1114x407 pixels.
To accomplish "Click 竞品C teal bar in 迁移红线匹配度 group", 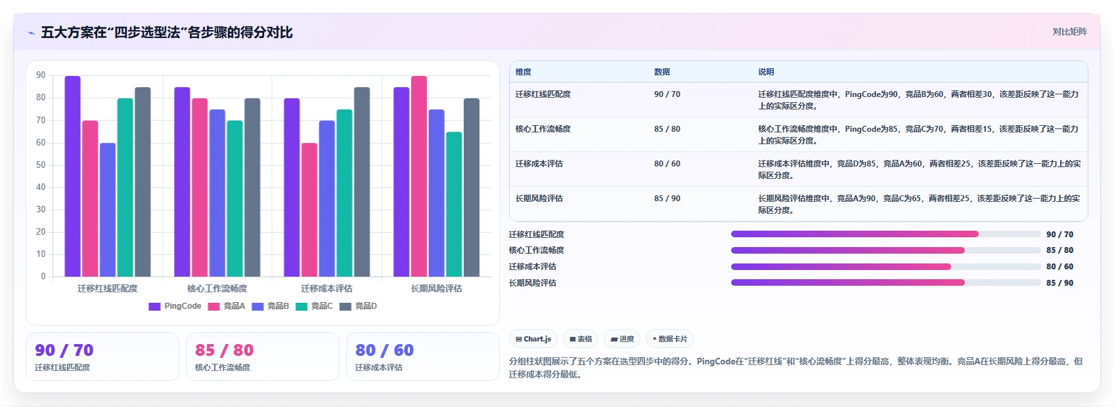I will (125, 187).
